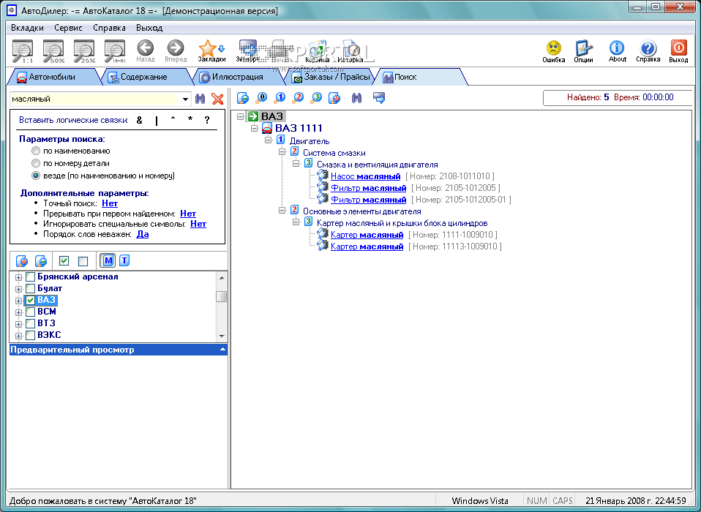701x512 pixels.
Task: Set zoom to 1:1 scale
Action: 22,51
